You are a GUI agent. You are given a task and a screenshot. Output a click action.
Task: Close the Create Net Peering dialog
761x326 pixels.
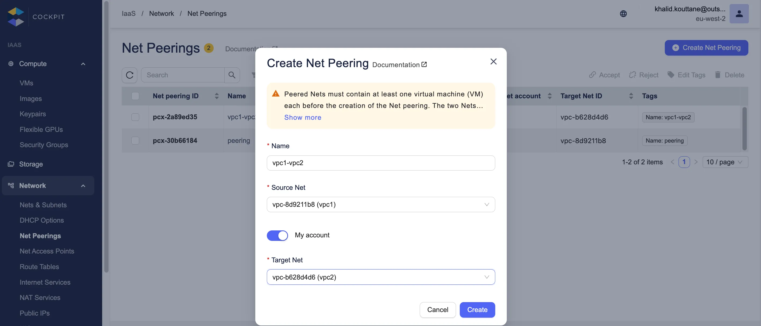click(493, 61)
